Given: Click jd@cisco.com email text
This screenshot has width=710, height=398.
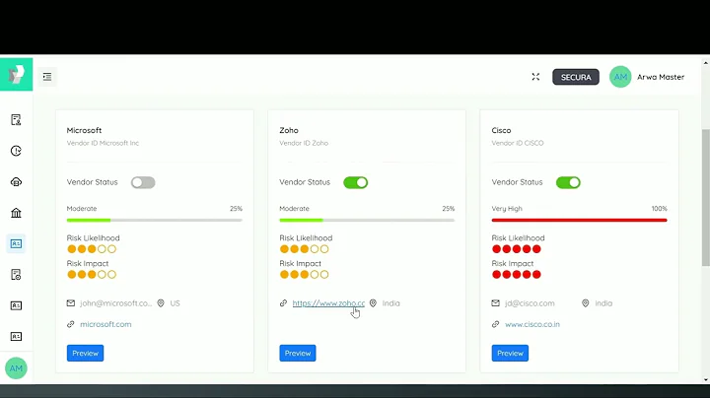Looking at the screenshot, I should (x=530, y=303).
